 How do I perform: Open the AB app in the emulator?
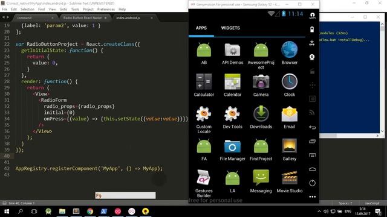click(204, 53)
